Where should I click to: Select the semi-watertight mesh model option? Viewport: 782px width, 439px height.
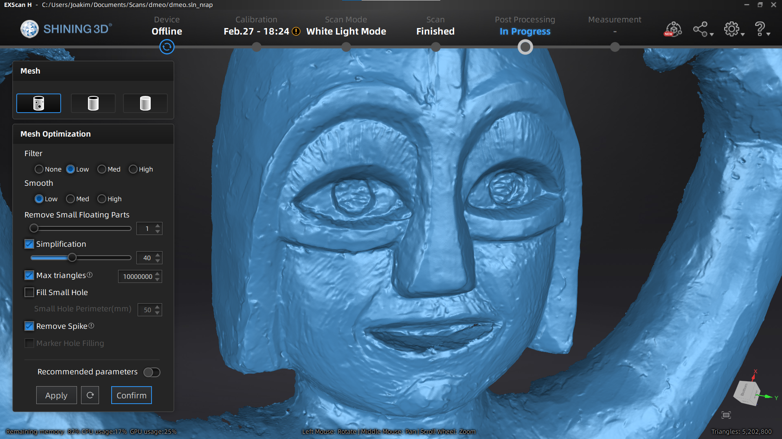point(93,103)
